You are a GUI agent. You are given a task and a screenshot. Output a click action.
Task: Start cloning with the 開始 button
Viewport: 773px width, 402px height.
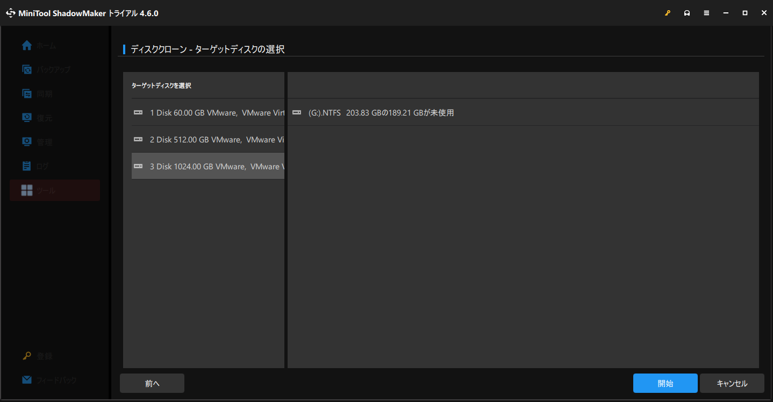coord(665,383)
